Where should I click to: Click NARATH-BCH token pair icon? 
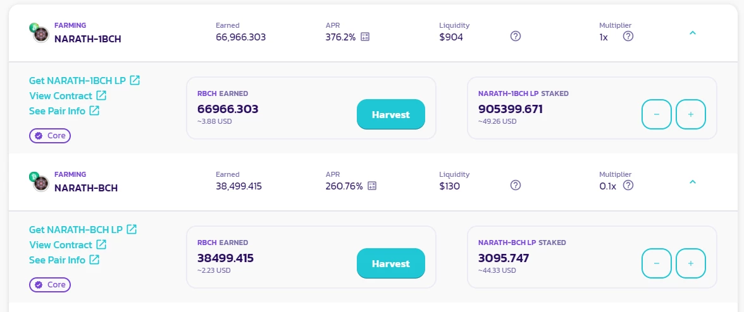[39, 182]
